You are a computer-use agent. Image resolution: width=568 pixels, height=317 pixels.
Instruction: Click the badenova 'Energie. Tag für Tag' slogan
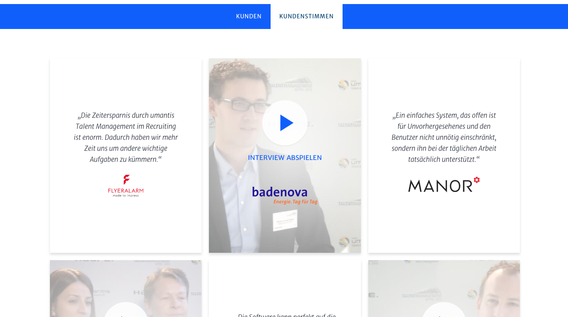tap(295, 202)
